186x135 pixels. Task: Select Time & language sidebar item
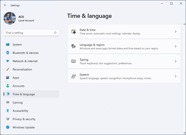(x=23, y=94)
